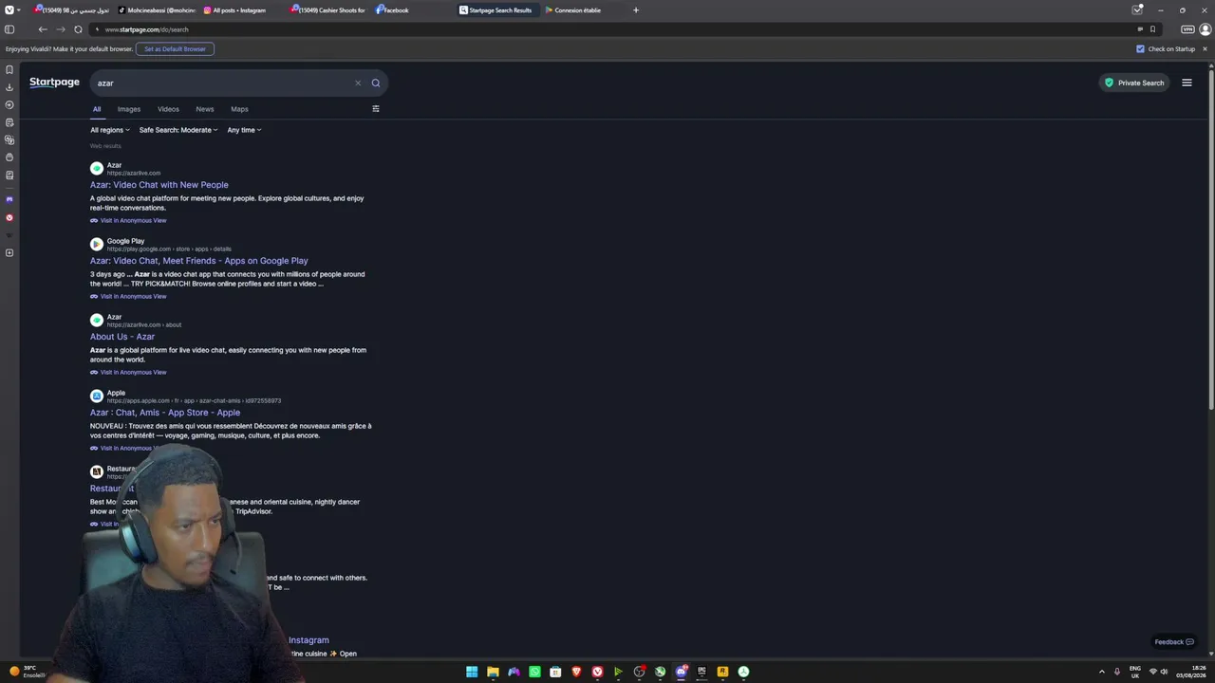Open the ENG UK language indicator
The width and height of the screenshot is (1215, 683).
1135,672
